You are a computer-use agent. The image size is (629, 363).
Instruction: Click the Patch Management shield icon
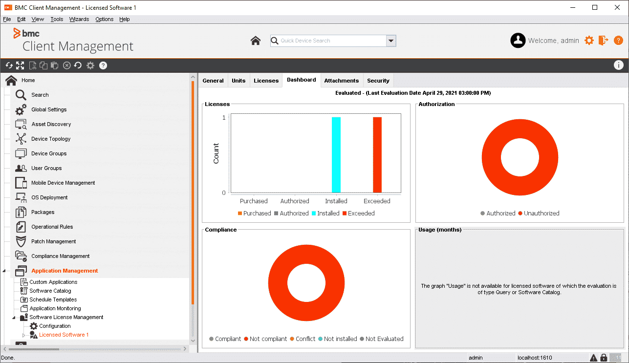pos(21,241)
